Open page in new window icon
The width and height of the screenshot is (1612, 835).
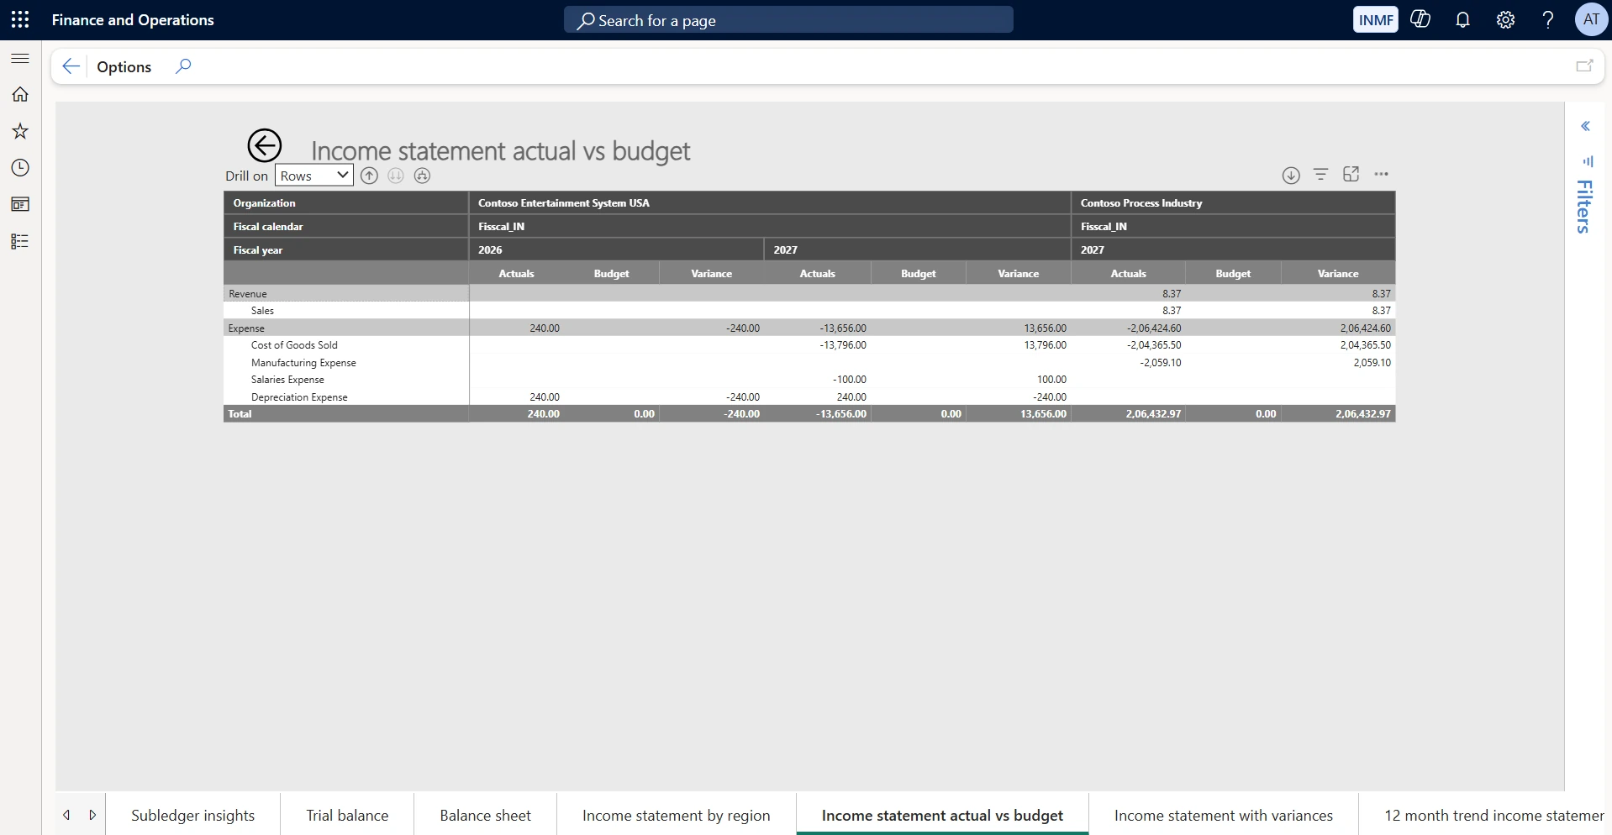click(x=1584, y=66)
